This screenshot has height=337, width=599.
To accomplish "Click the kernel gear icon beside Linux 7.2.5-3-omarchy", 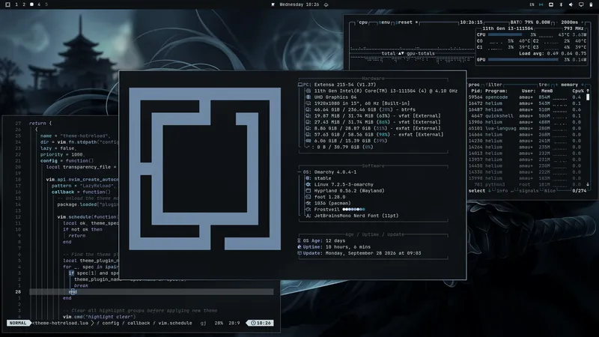I will coord(308,184).
